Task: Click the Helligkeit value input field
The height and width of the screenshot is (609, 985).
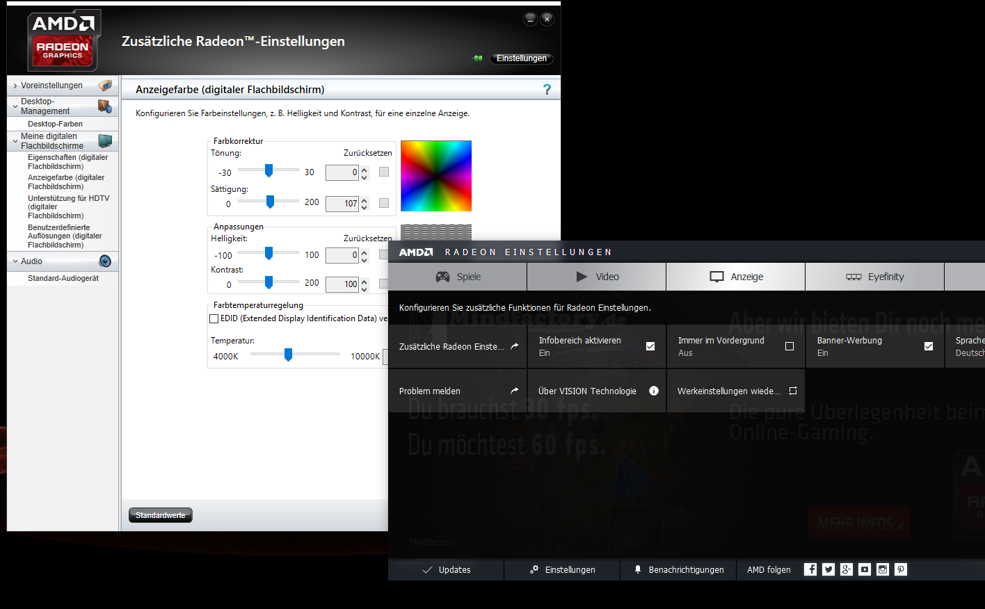Action: click(x=342, y=255)
